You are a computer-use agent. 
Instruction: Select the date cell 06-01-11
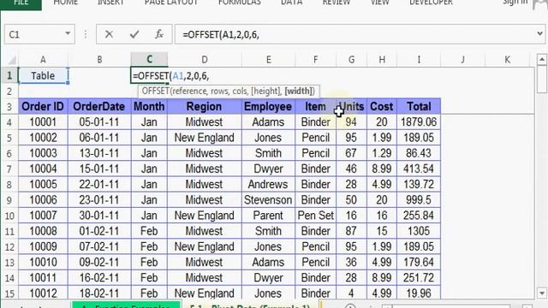[99, 138]
